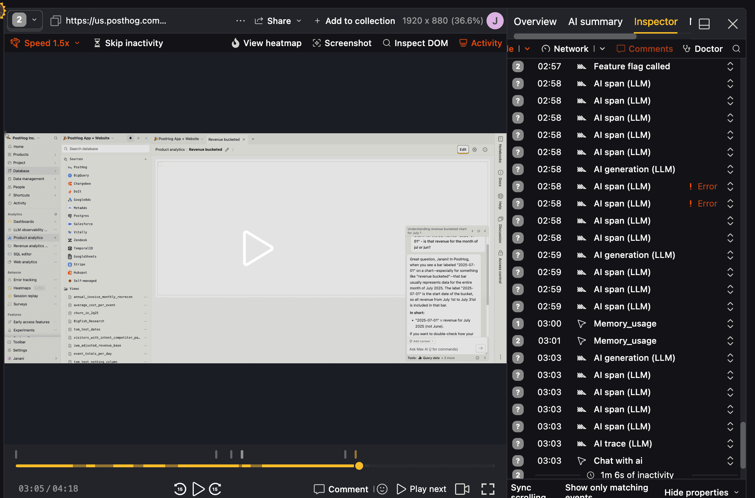This screenshot has width=755, height=498.
Task: Open the Speed 1.5x dropdown
Action: [x=45, y=43]
